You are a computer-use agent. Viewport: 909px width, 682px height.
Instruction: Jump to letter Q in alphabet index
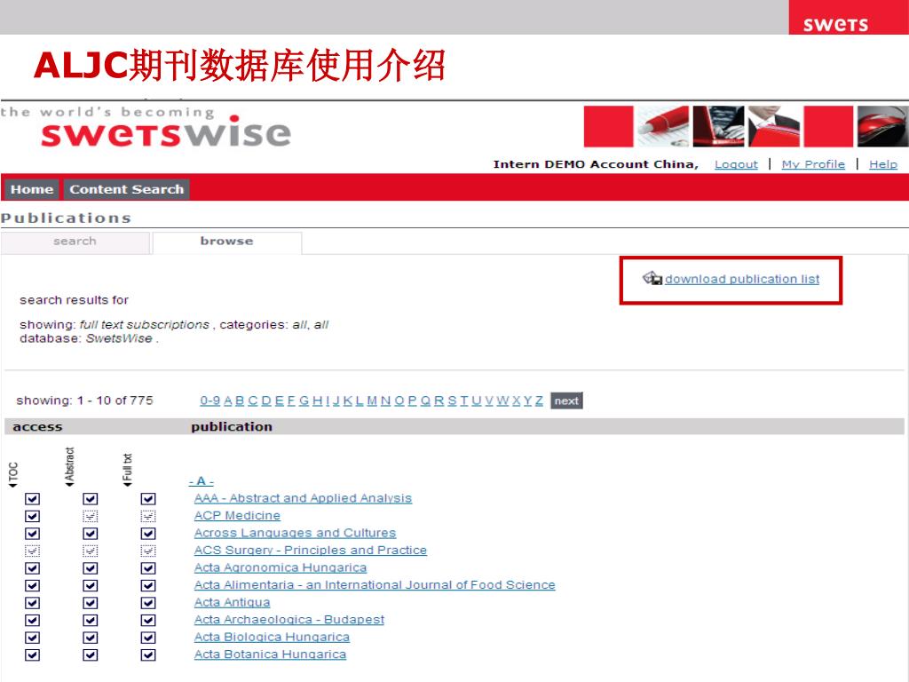pyautogui.click(x=425, y=400)
